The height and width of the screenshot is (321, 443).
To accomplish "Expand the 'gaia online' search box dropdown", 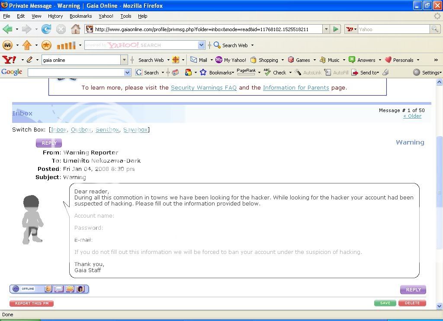I will [x=125, y=60].
